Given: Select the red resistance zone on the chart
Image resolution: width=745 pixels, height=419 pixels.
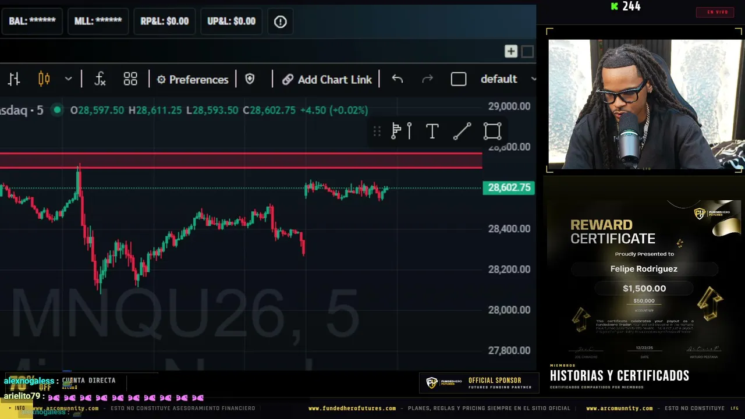Looking at the screenshot, I should 241,161.
